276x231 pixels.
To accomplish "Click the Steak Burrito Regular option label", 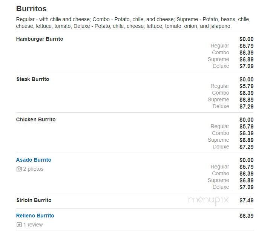I will point(220,86).
